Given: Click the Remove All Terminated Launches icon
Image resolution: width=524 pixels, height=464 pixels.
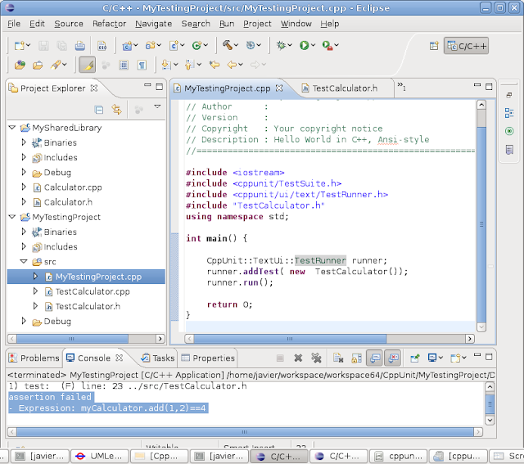Looking at the screenshot, I should [x=316, y=358].
